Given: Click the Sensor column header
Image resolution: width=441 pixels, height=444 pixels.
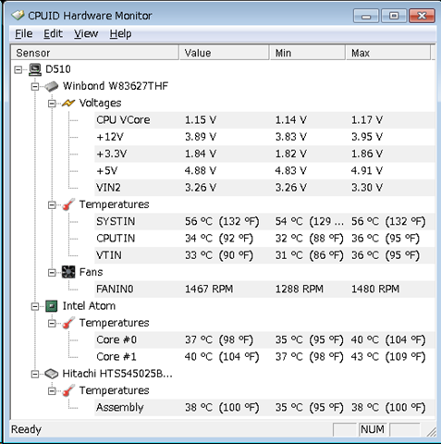Looking at the screenshot, I should tap(94, 53).
